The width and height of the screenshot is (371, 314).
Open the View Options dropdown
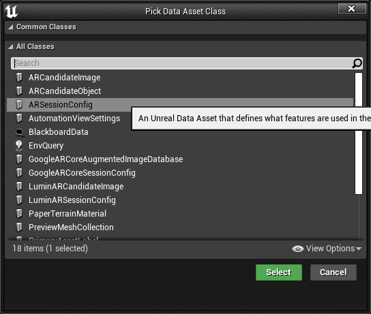click(x=327, y=249)
